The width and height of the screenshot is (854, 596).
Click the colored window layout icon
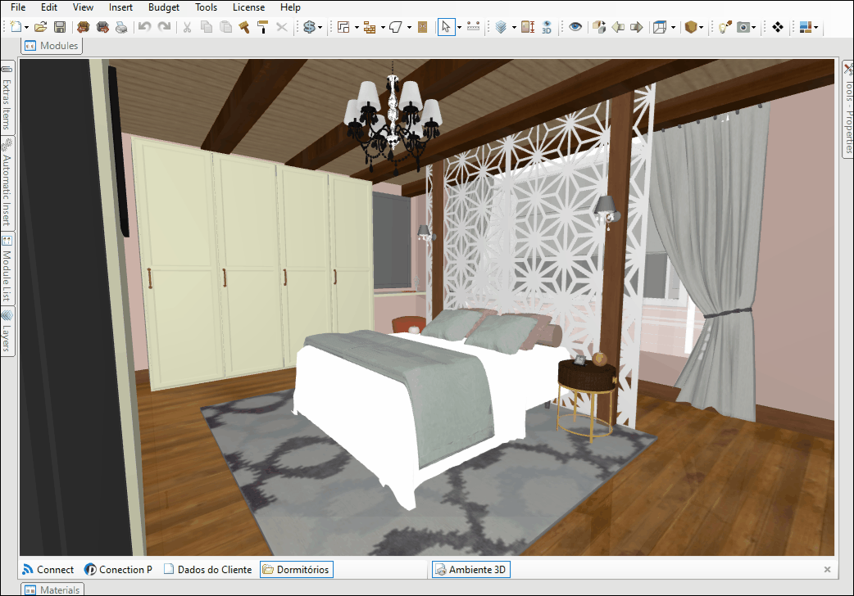806,27
